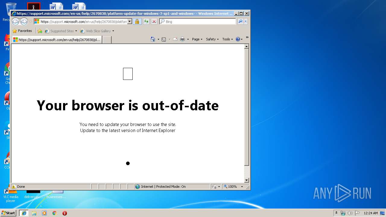Click the Read Mail envelope icon
The height and width of the screenshot is (217, 386).
175,39
